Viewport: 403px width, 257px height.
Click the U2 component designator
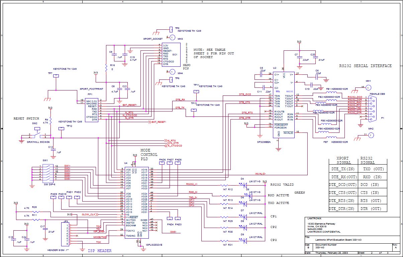(x=275, y=68)
